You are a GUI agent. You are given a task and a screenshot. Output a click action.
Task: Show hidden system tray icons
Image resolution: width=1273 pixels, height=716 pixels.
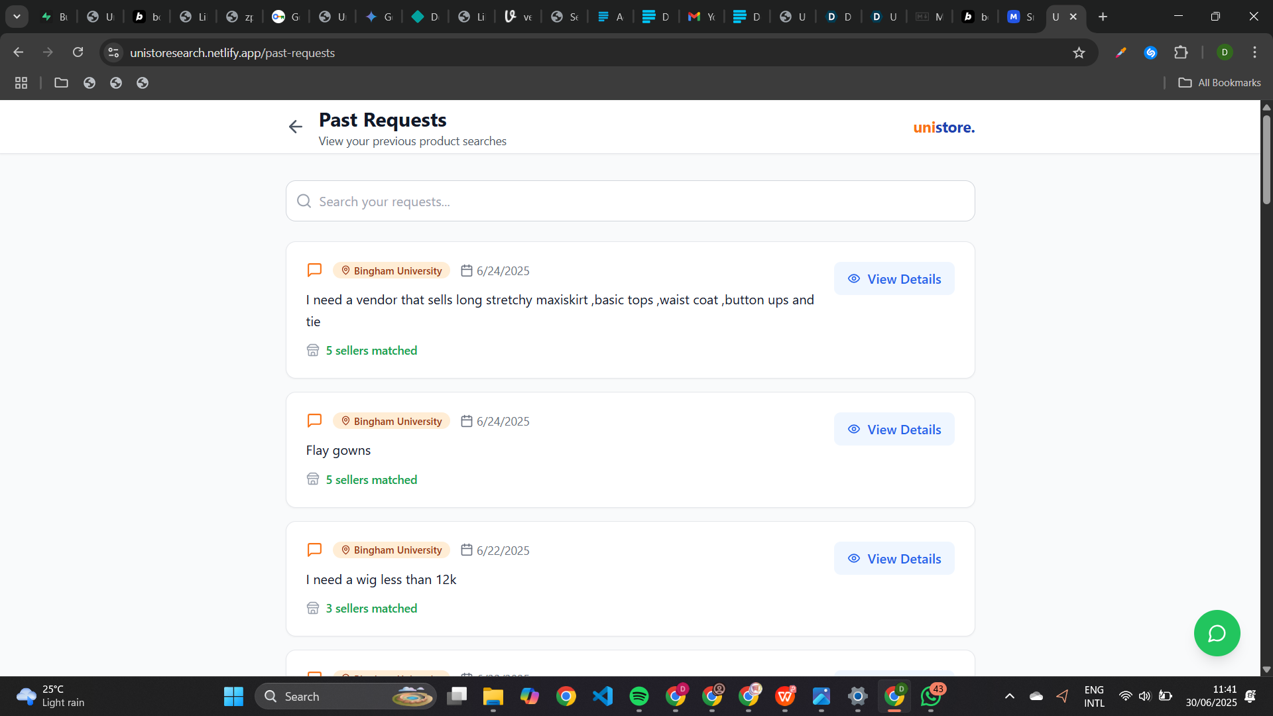1009,696
